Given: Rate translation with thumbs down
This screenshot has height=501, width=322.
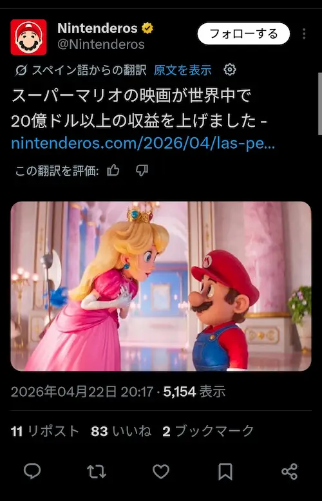Looking at the screenshot, I should (142, 170).
